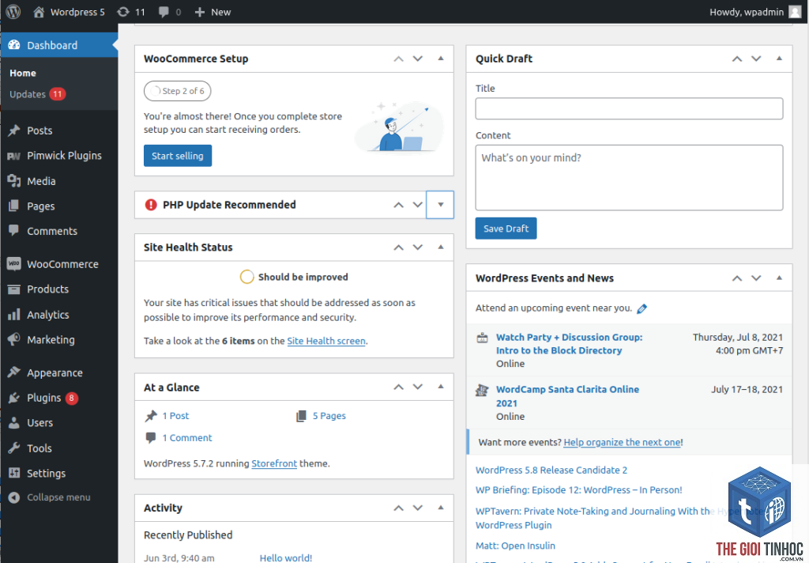Image resolution: width=809 pixels, height=563 pixels.
Task: Move PHP Update Recommended panel up
Action: (398, 205)
